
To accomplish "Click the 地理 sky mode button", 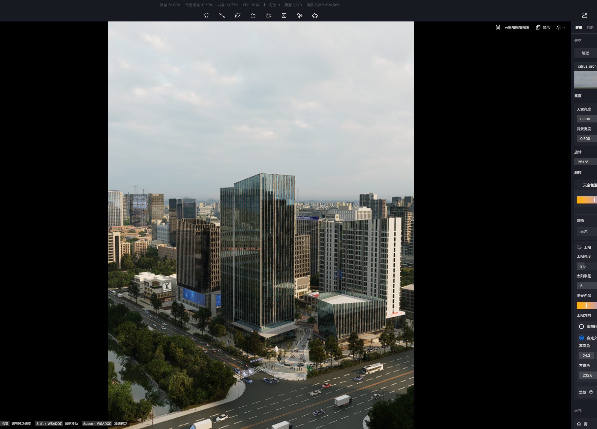I will click(585, 53).
